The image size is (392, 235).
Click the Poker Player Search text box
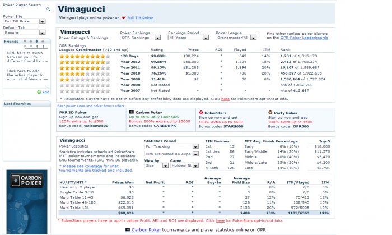[24, 10]
